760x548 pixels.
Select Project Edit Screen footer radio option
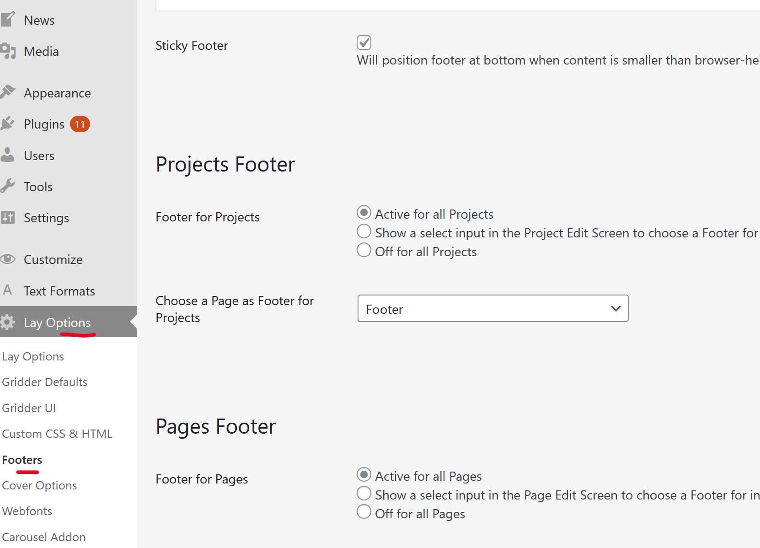[364, 231]
